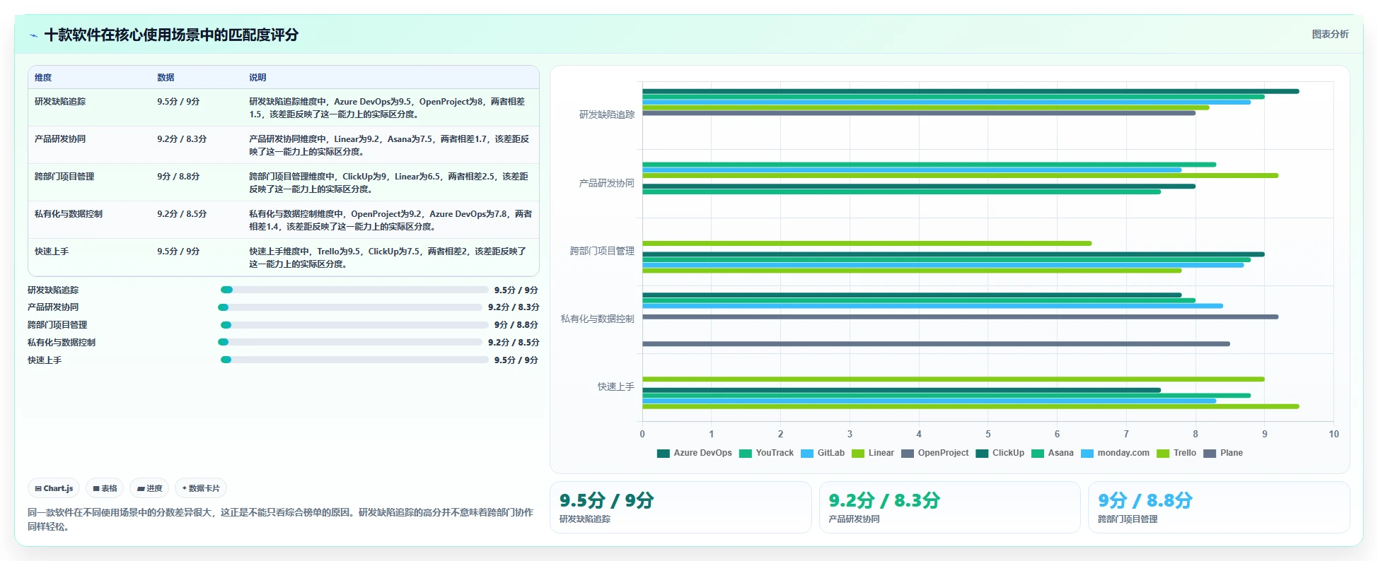Click the 跨部门项目管理 progress bar
This screenshot has width=1378, height=561.
pyautogui.click(x=354, y=325)
